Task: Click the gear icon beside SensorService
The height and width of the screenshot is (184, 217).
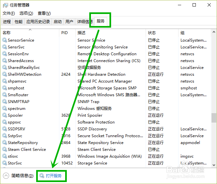Action: (5, 40)
